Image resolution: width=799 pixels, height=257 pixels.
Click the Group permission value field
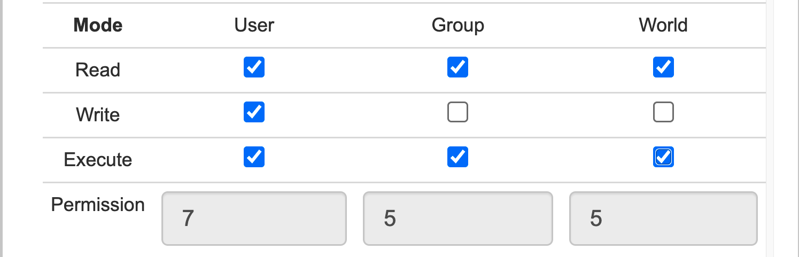[x=457, y=219]
